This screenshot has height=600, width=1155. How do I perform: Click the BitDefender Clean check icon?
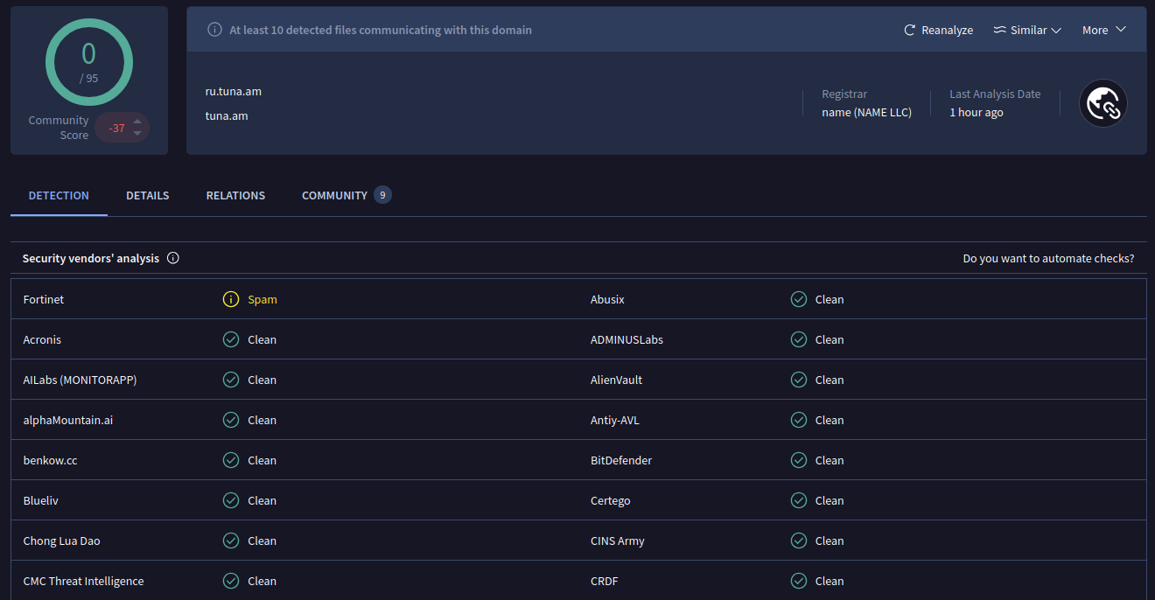click(798, 460)
